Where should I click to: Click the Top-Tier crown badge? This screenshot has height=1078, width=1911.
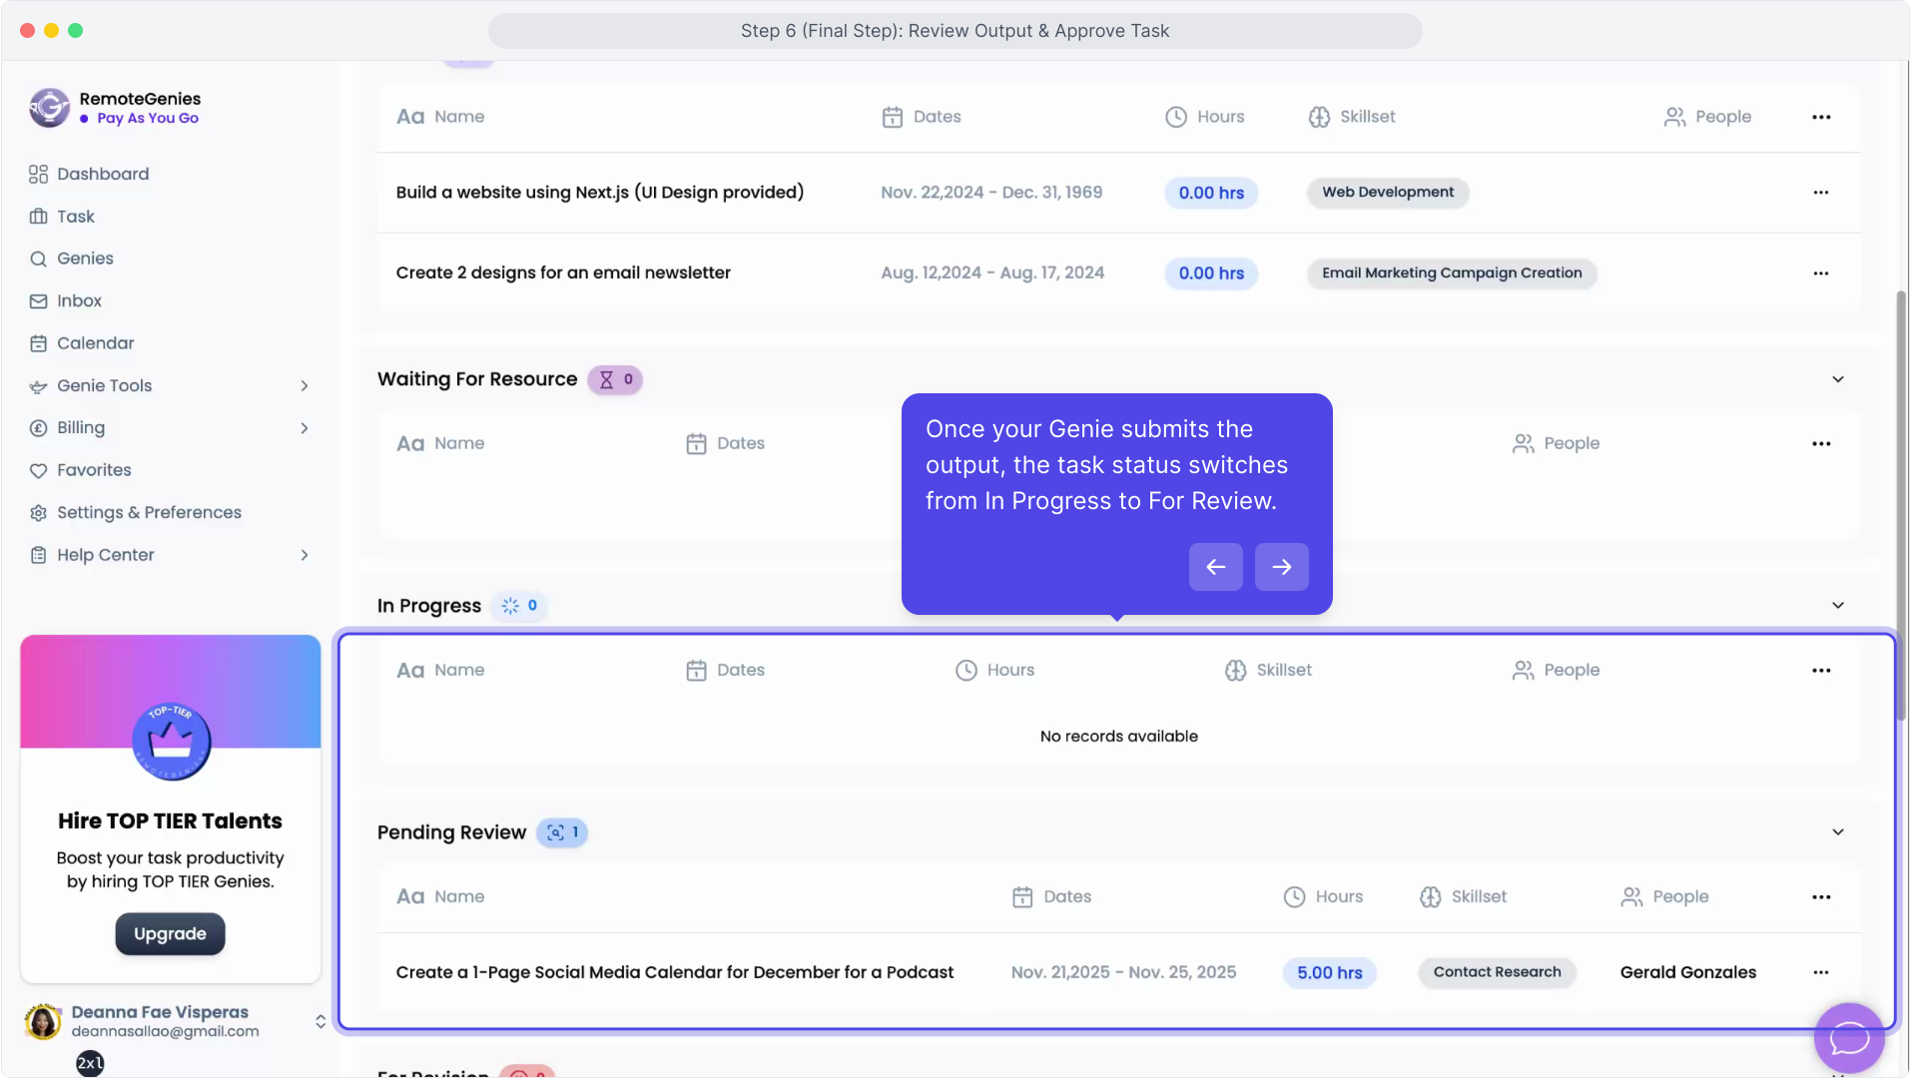click(x=171, y=741)
